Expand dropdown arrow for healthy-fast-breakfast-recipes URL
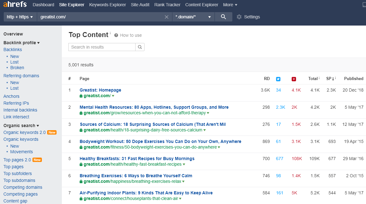The height and width of the screenshot is (204, 366). [184, 164]
